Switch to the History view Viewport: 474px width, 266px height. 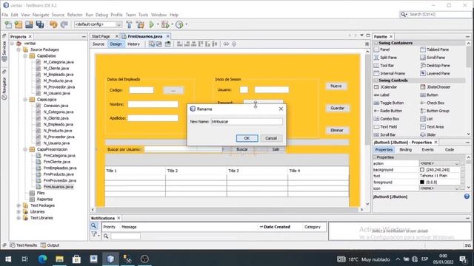coord(133,44)
